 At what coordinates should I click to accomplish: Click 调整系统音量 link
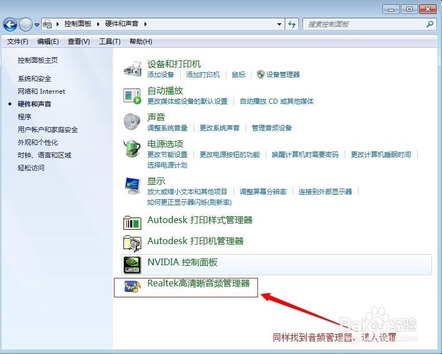167,128
